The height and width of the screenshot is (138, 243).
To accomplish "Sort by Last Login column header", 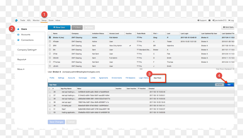I will coord(190,33).
